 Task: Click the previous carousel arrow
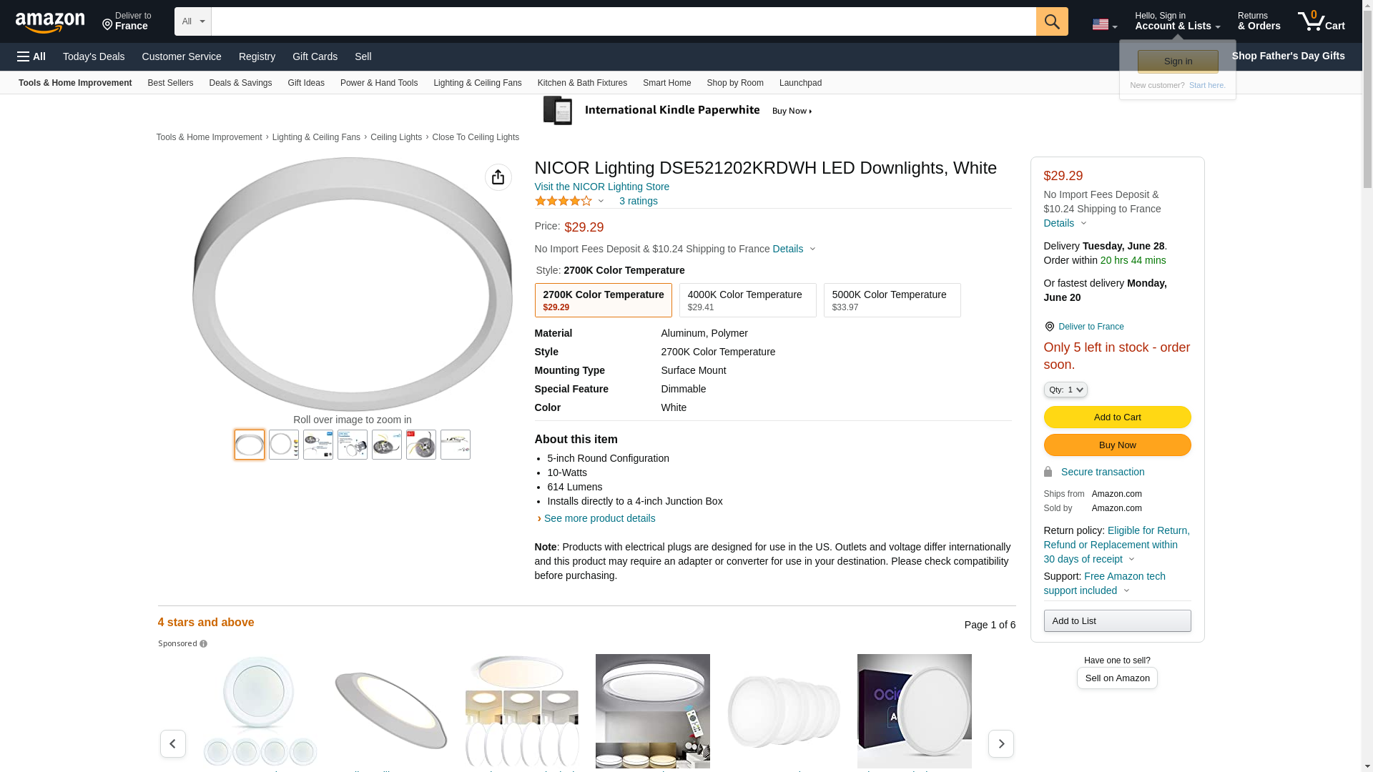(x=172, y=743)
